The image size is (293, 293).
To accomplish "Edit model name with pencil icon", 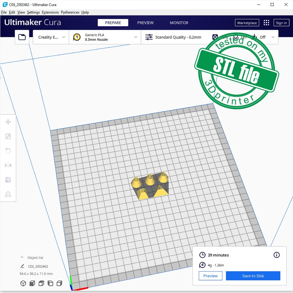I will click(x=22, y=266).
